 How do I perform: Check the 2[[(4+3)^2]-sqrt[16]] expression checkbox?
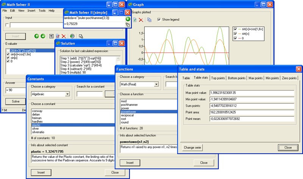tap(8, 51)
